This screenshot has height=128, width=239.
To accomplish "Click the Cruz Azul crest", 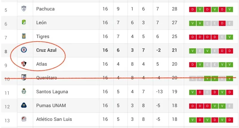I will [24, 50].
